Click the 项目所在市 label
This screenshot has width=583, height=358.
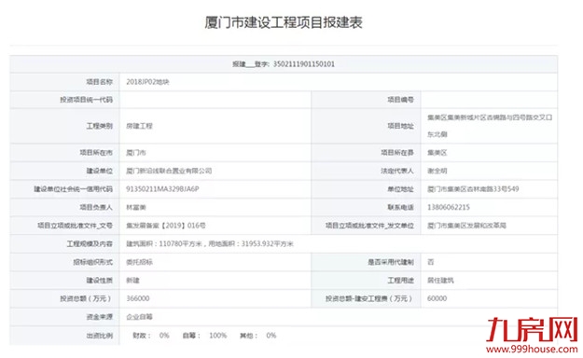click(96, 153)
